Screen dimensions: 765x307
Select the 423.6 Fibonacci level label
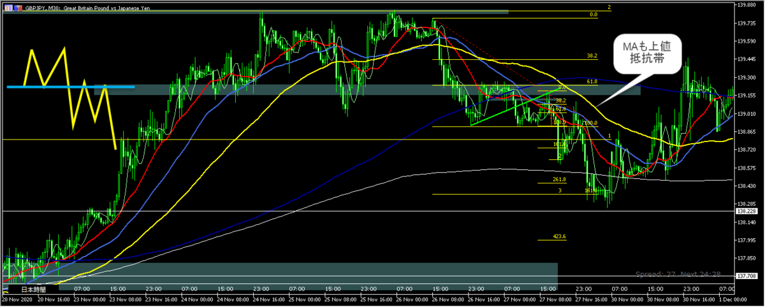560,236
